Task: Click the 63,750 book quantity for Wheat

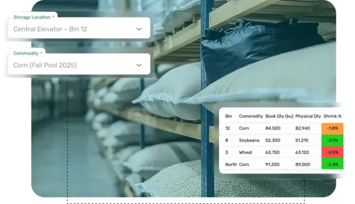Action: (273, 152)
